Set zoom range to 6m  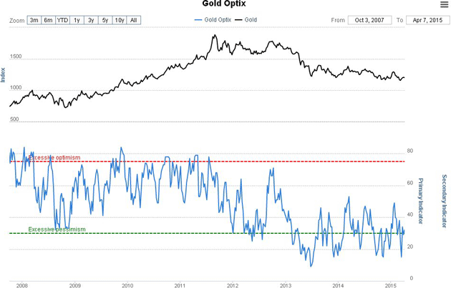pos(48,20)
